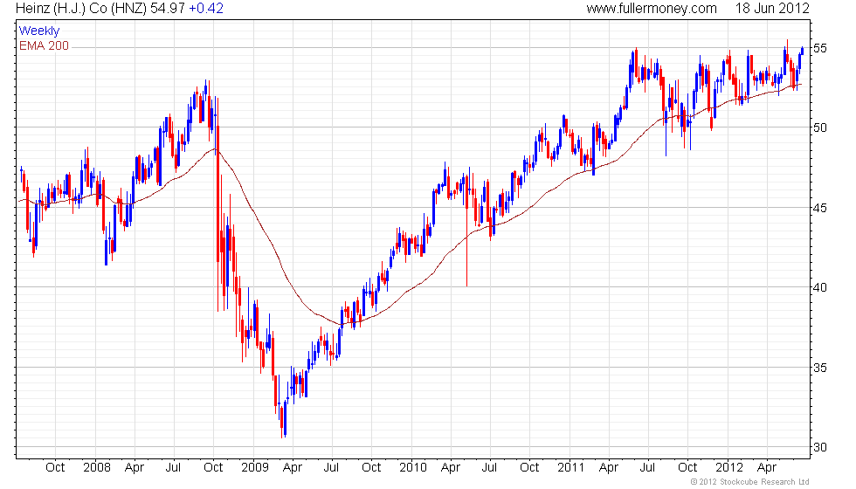Viewport: 856px width, 489px height.
Task: Click the 18 Jun 2012 date
Action: pos(772,9)
